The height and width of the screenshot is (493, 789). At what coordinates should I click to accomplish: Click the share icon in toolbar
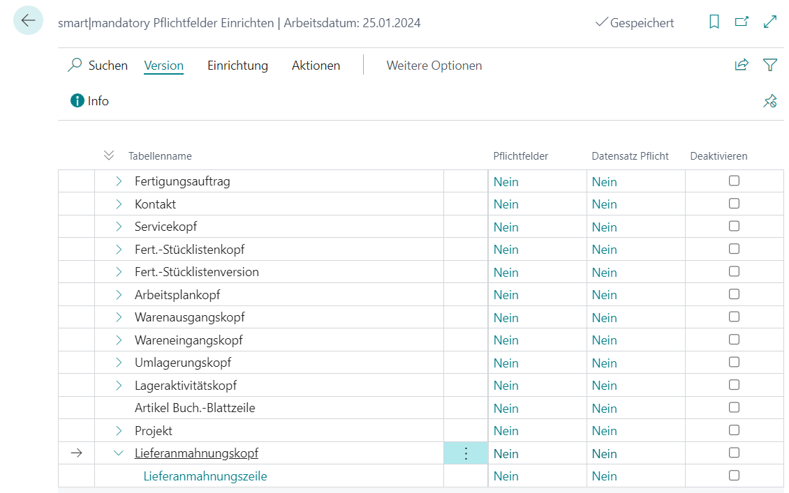click(742, 65)
